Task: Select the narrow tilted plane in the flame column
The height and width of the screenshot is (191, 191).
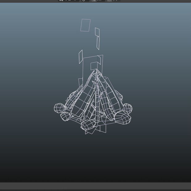Action: click(x=98, y=43)
